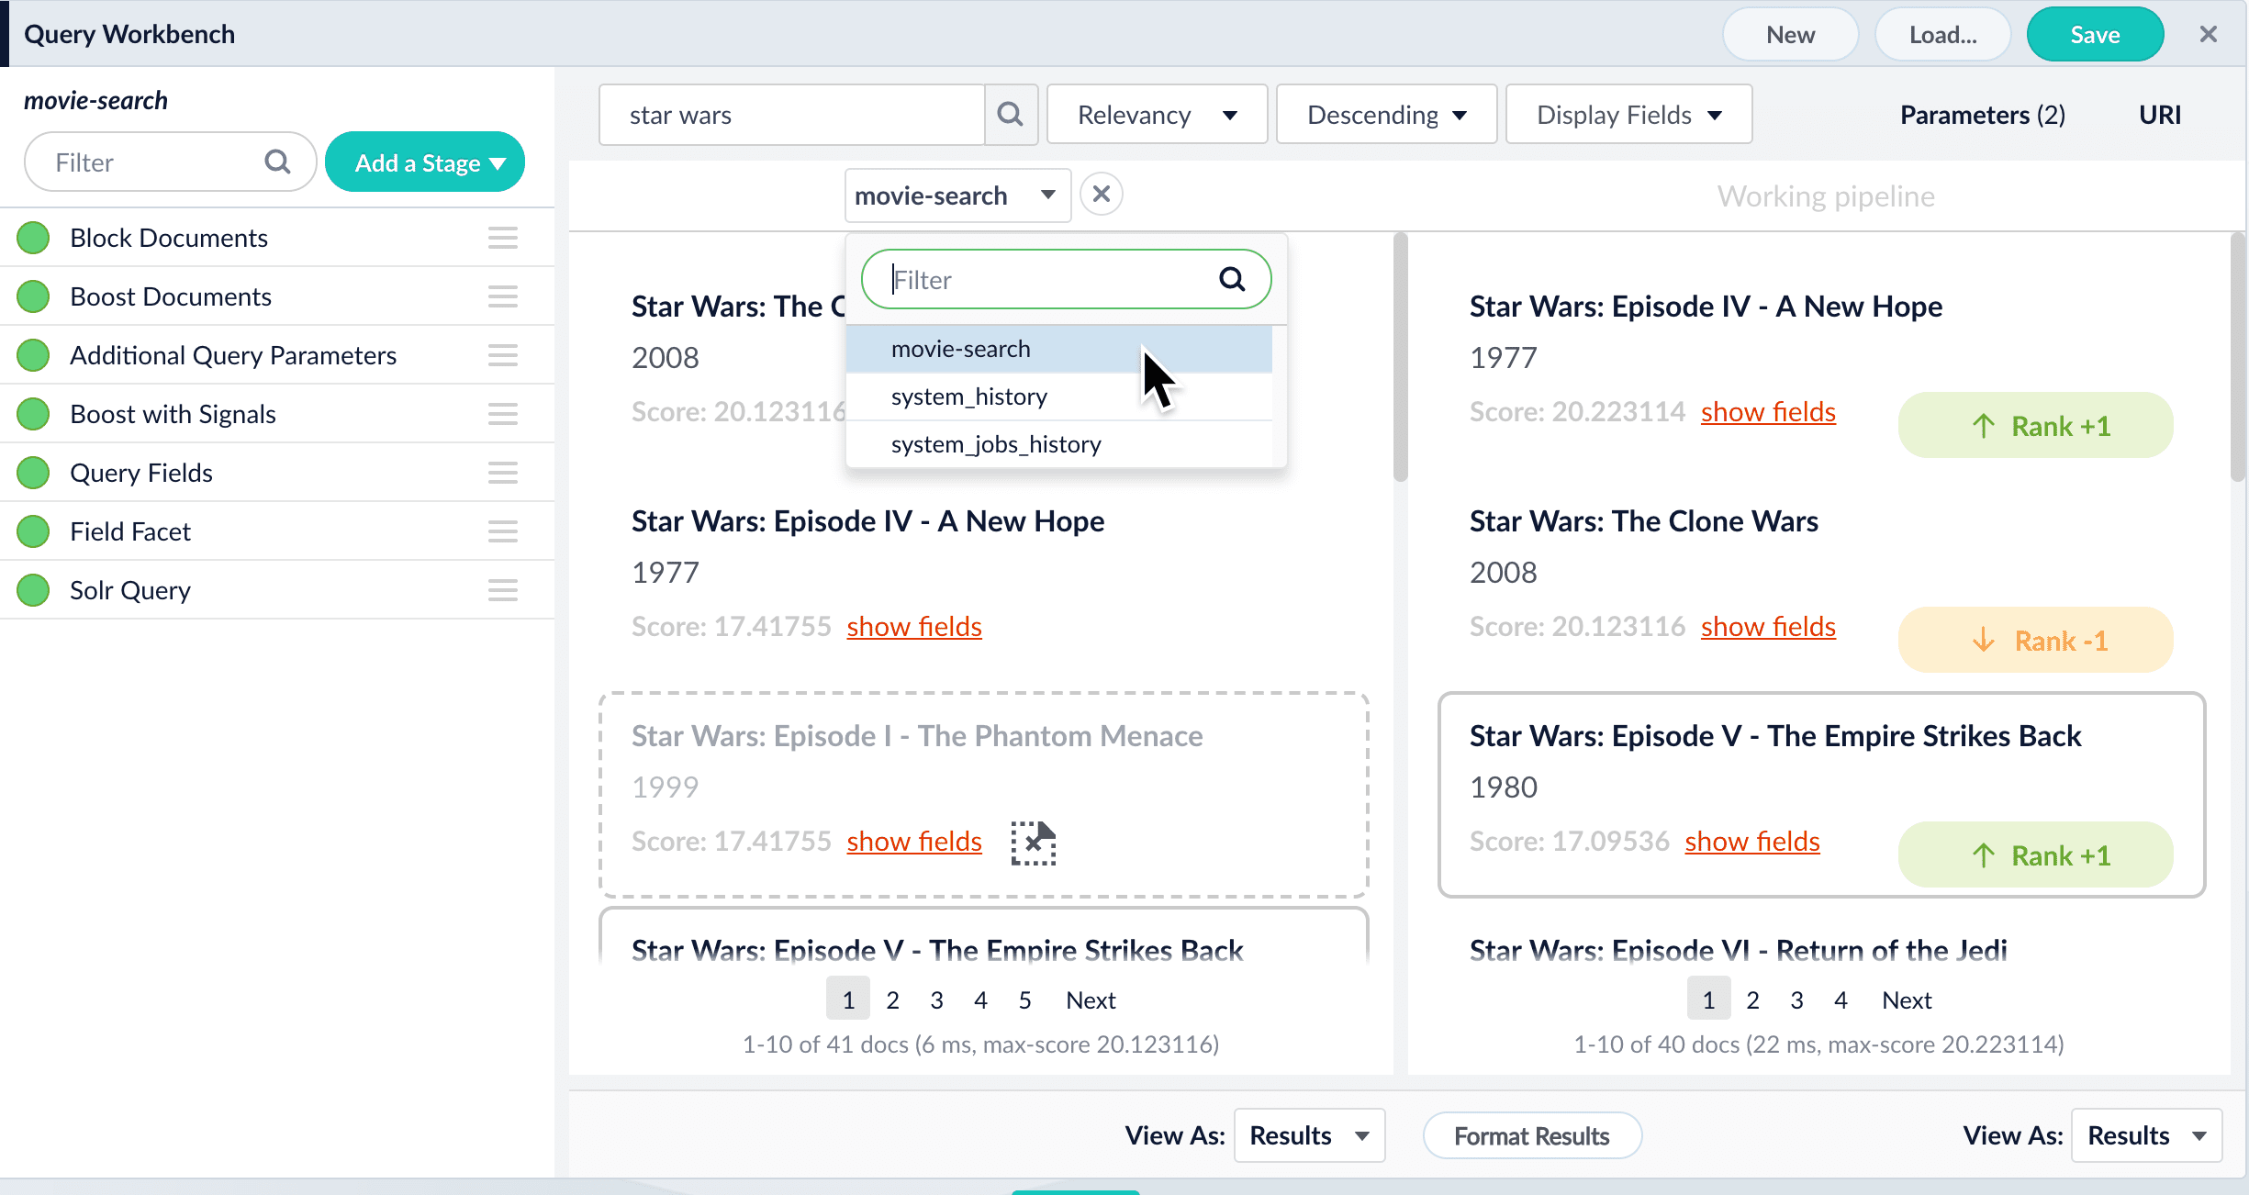The image size is (2249, 1195).
Task: Click the drag handle for Block Documents stage
Action: coord(502,238)
